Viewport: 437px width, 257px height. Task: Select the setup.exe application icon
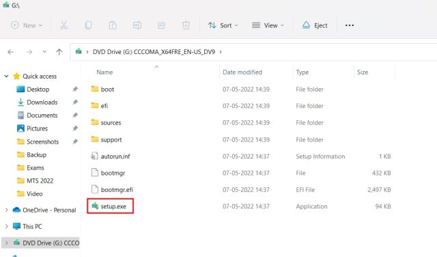coord(95,206)
